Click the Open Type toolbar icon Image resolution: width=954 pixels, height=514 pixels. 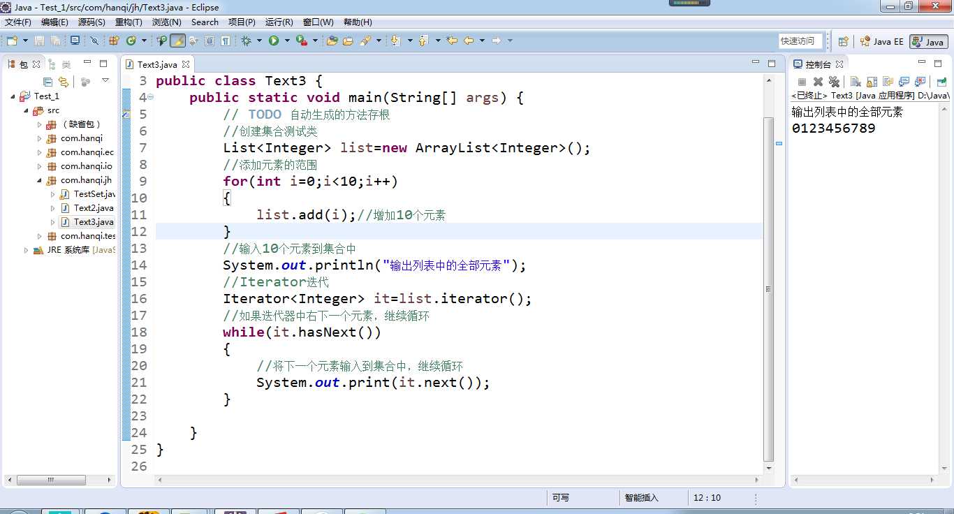pyautogui.click(x=332, y=41)
